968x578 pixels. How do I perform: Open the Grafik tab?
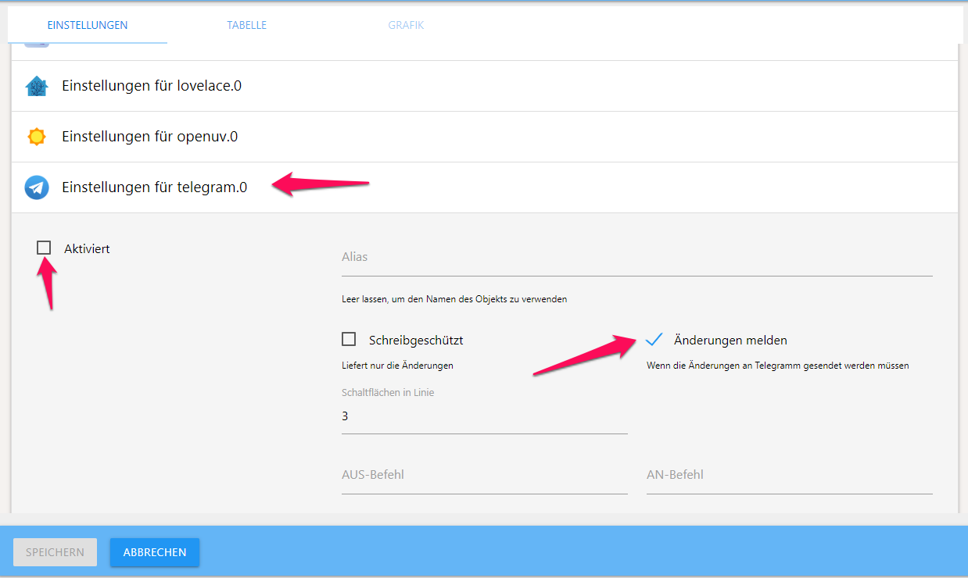[x=406, y=25]
